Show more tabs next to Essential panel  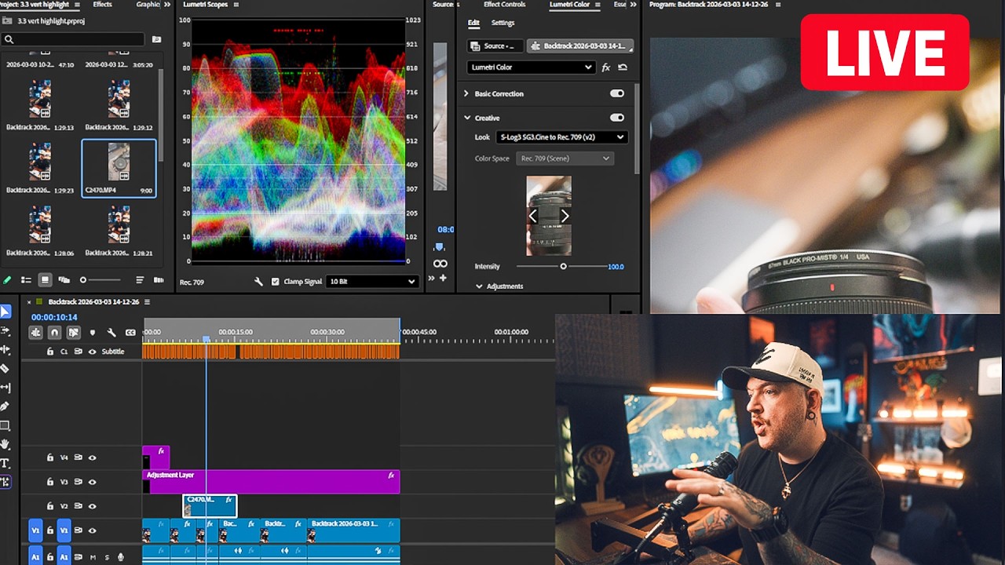[633, 5]
